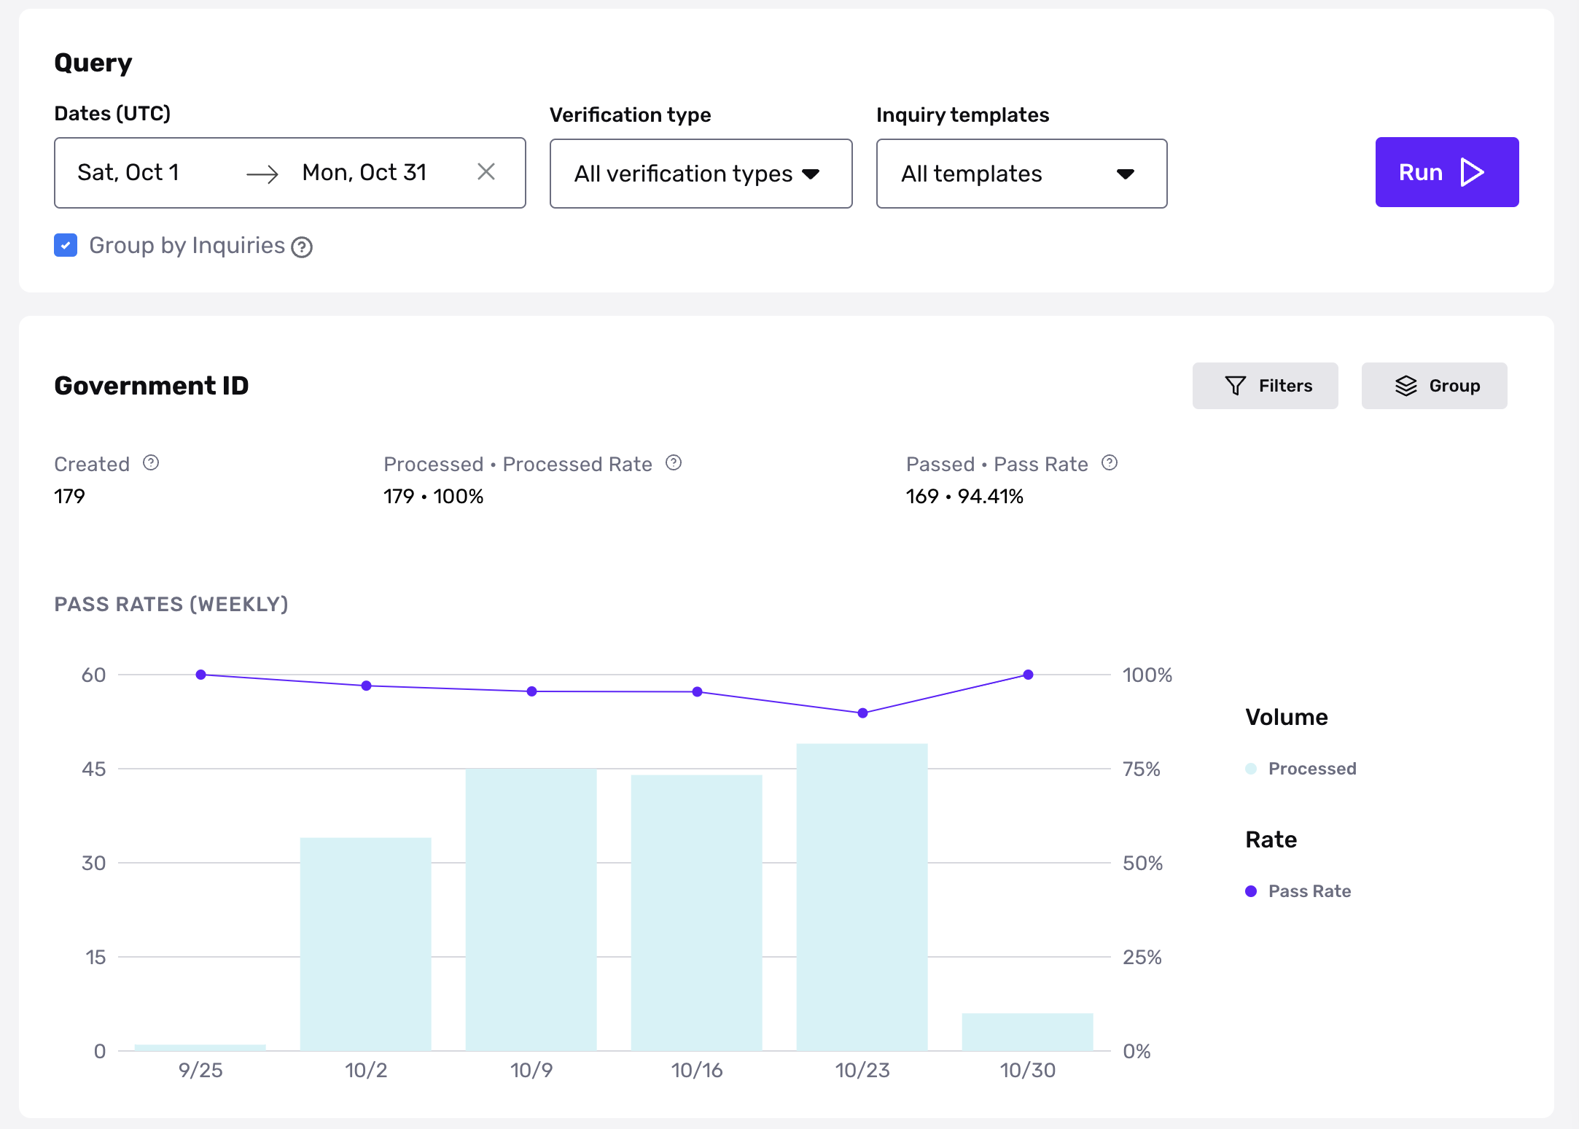Click the play triangle icon in Run

pos(1473,172)
